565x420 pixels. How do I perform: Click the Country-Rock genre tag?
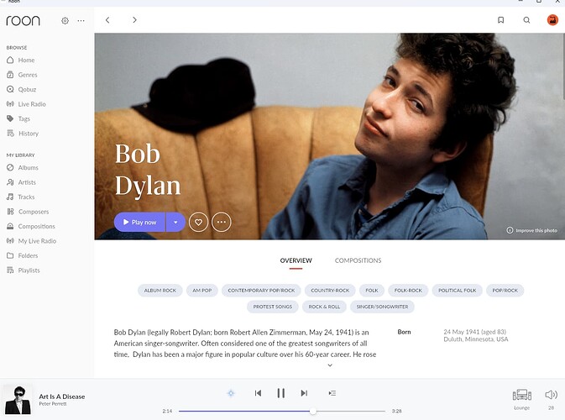(330, 291)
